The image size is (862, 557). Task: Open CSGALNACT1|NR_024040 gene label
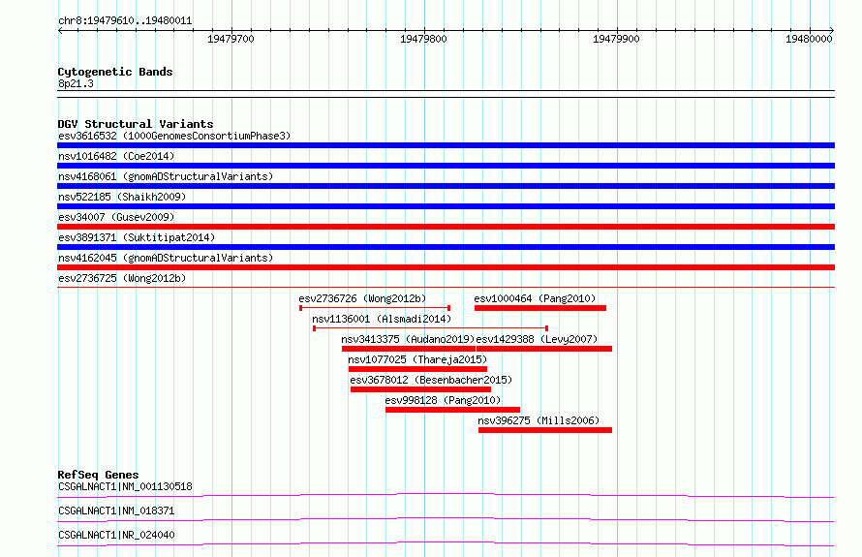pyautogui.click(x=116, y=535)
